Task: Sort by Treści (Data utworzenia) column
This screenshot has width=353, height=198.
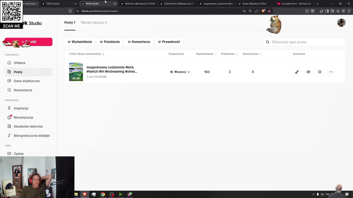Action: click(x=87, y=54)
